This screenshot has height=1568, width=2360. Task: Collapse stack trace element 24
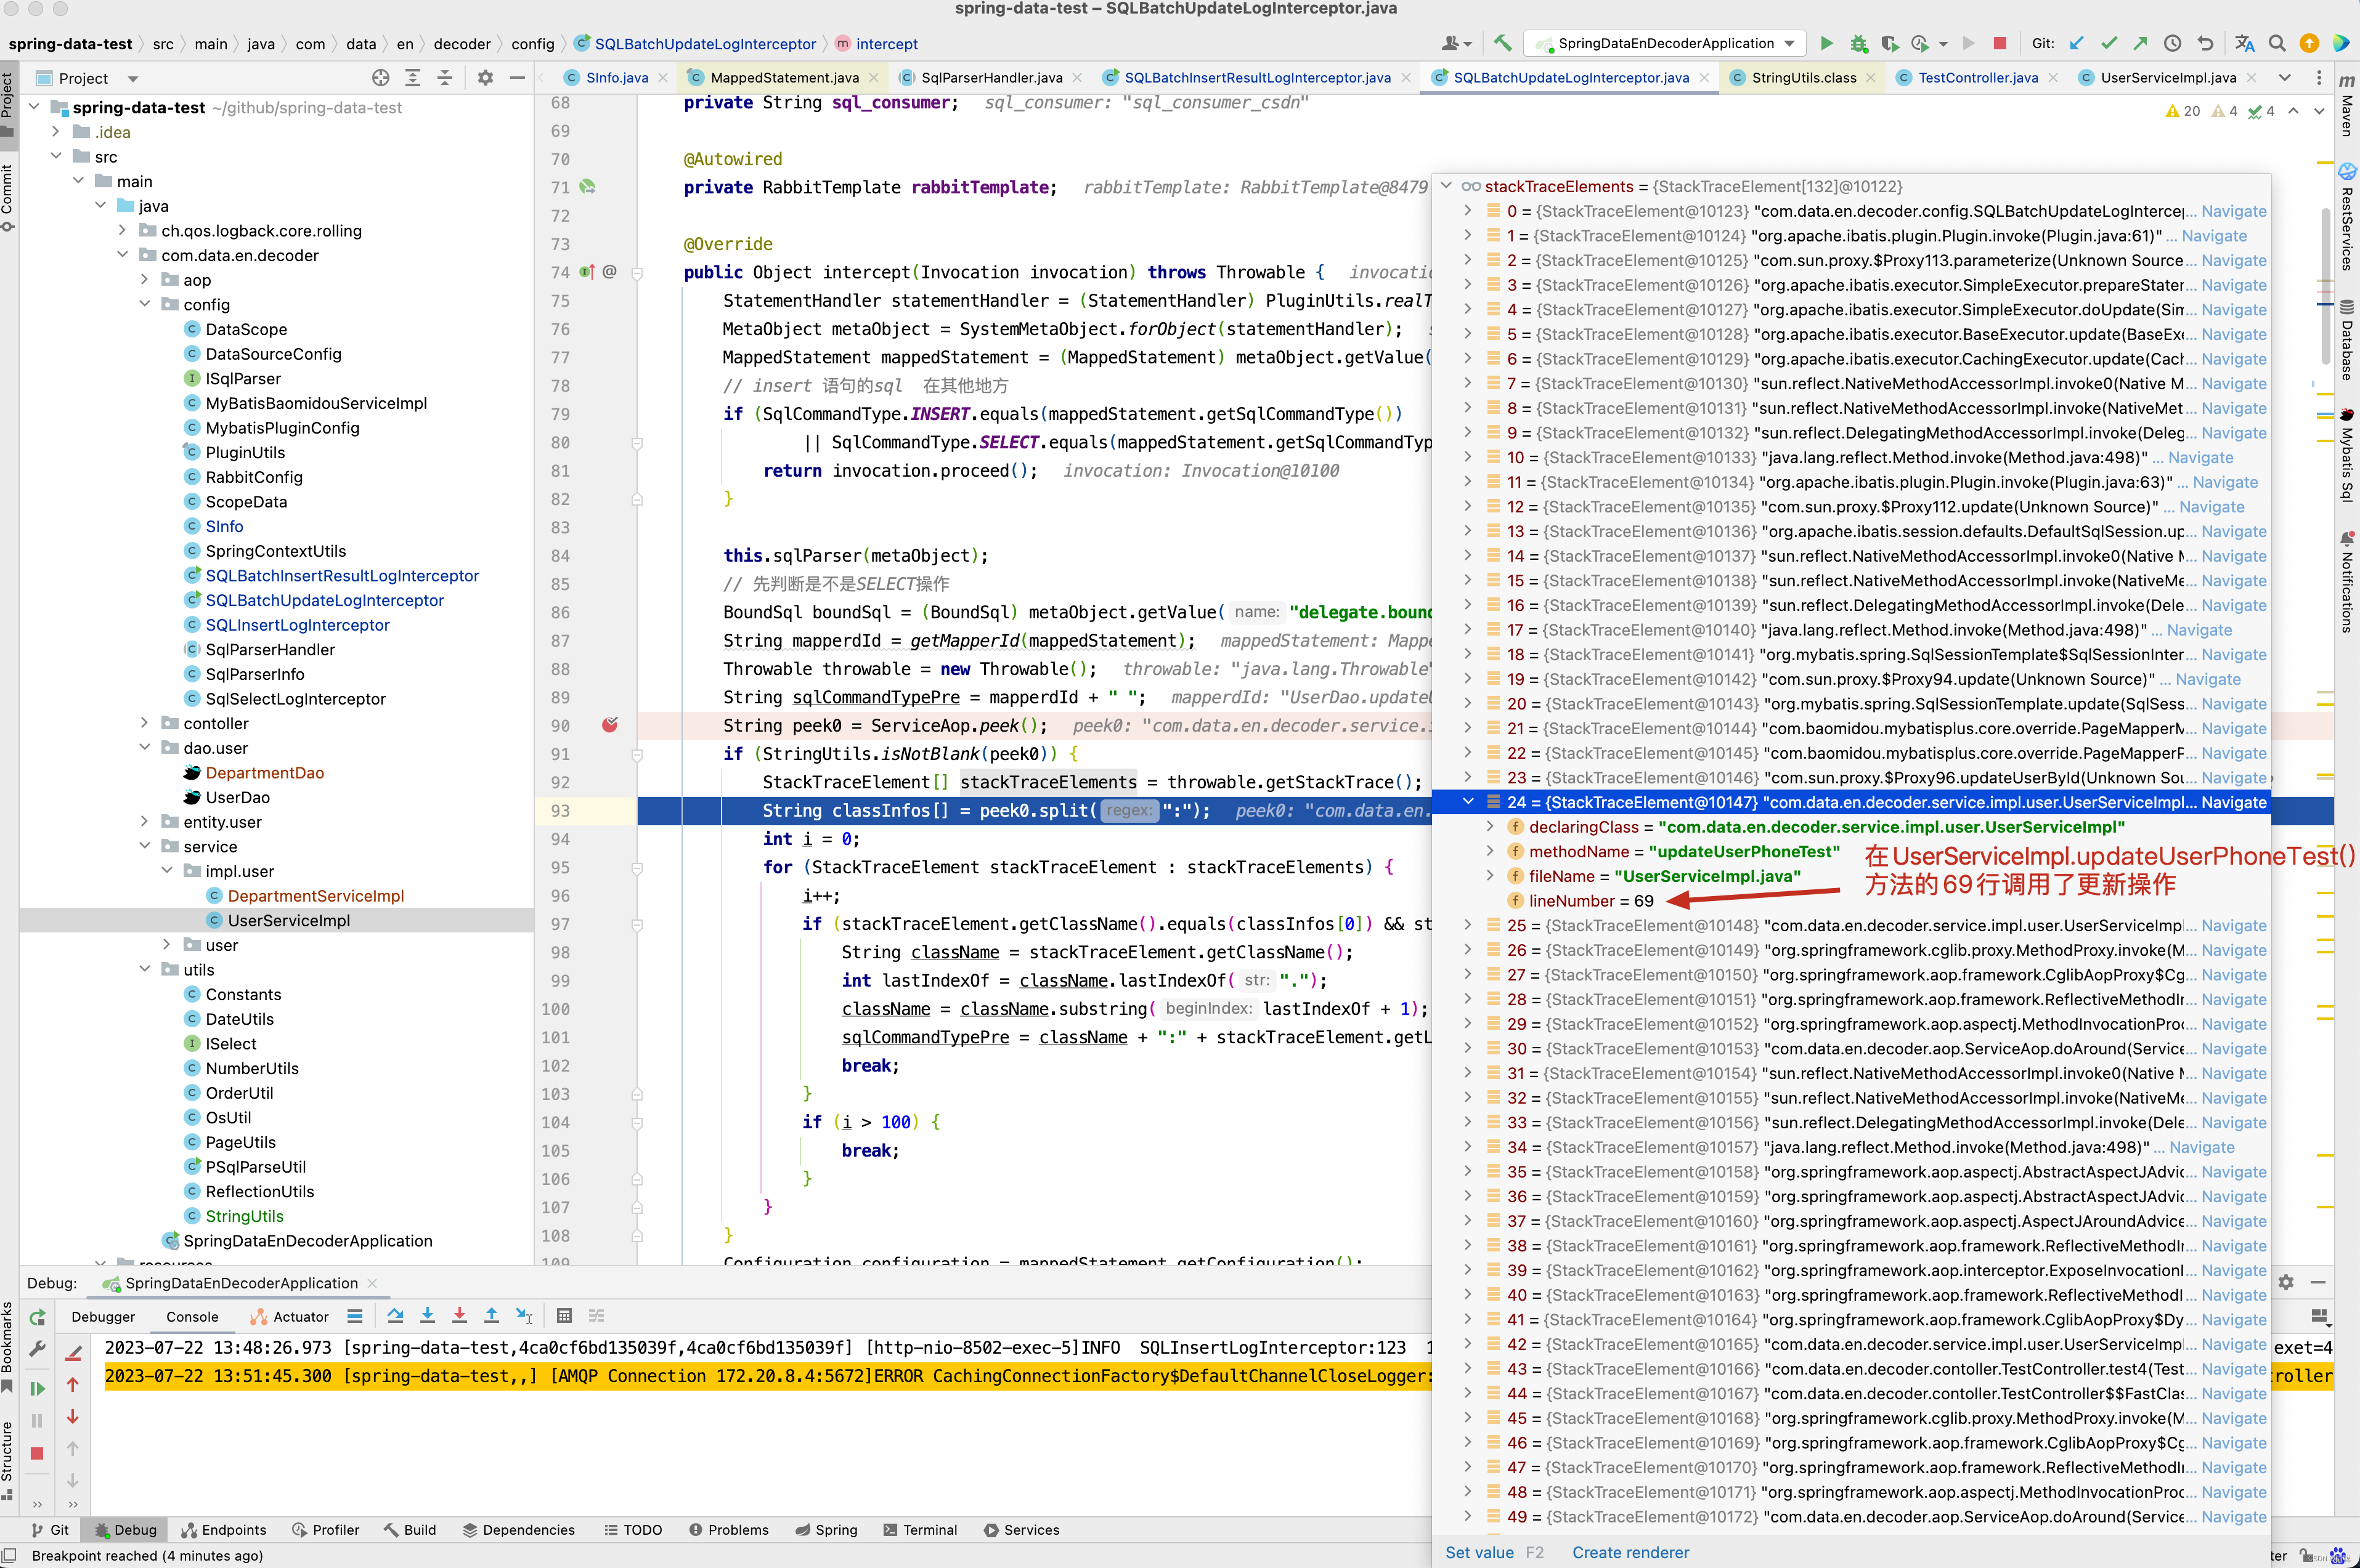[1468, 802]
